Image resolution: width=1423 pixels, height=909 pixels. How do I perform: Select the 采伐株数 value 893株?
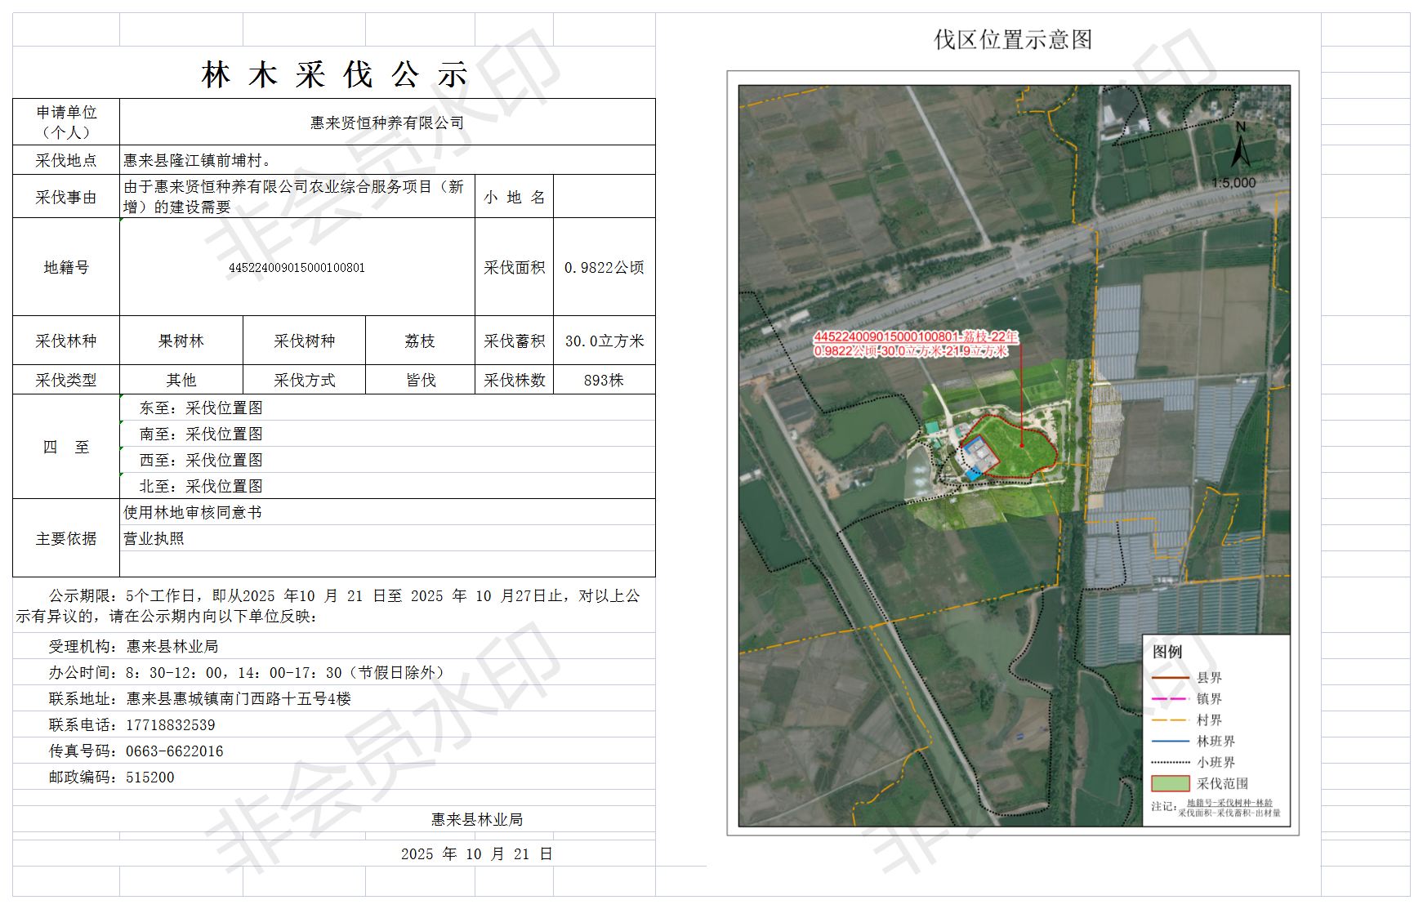coord(604,380)
